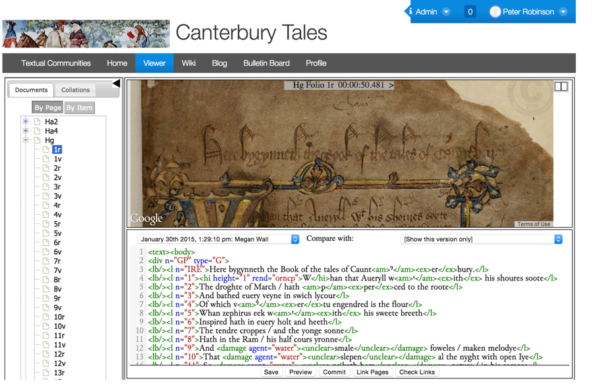
Task: Open the notification counter showing 0
Action: [470, 12]
